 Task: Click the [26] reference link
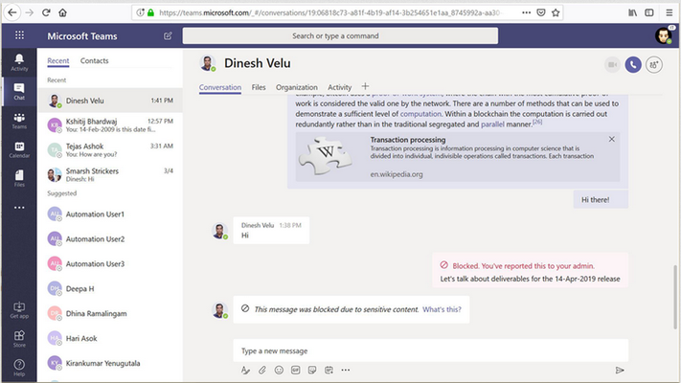click(x=537, y=122)
